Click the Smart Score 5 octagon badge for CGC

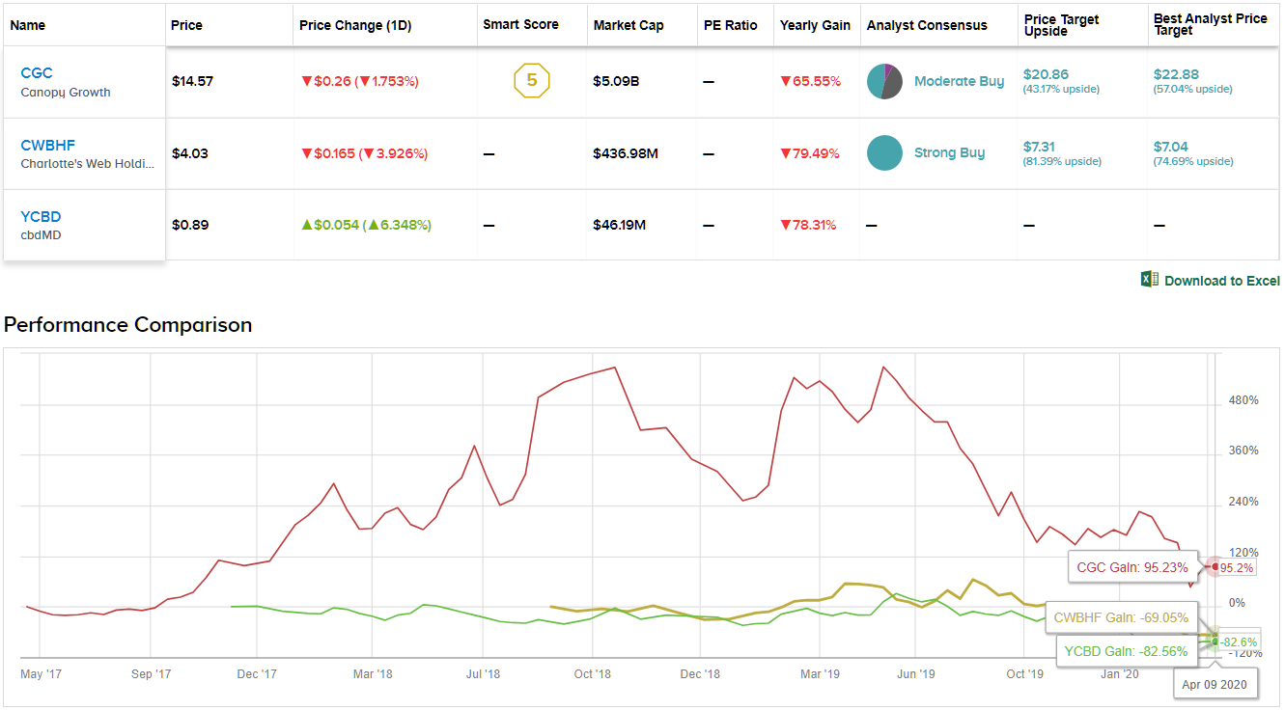click(531, 81)
